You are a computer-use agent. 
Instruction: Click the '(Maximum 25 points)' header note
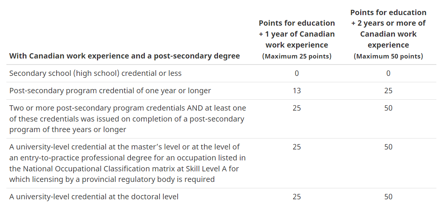[x=296, y=56]
